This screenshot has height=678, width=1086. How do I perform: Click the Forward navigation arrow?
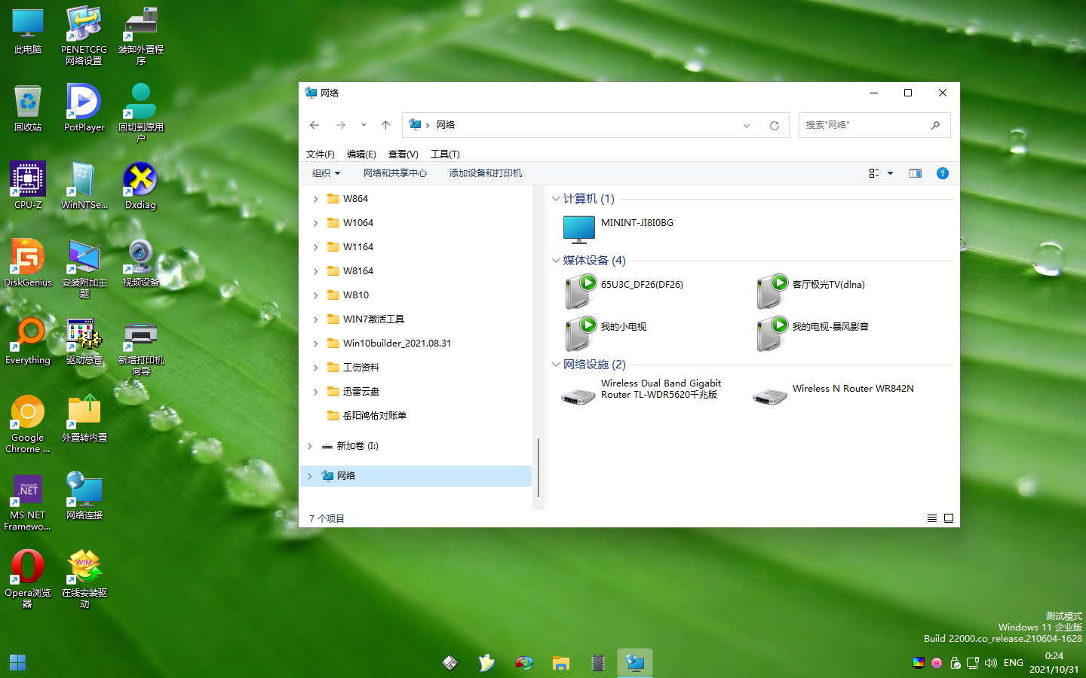click(x=341, y=125)
